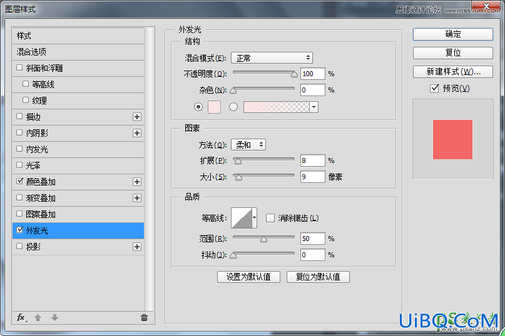Click 抖动 jitter value field
The width and height of the screenshot is (505, 336).
tap(313, 255)
